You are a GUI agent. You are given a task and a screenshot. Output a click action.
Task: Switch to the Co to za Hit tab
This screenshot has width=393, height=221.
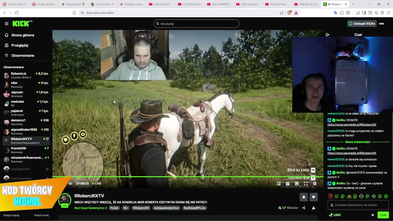coord(102,4)
